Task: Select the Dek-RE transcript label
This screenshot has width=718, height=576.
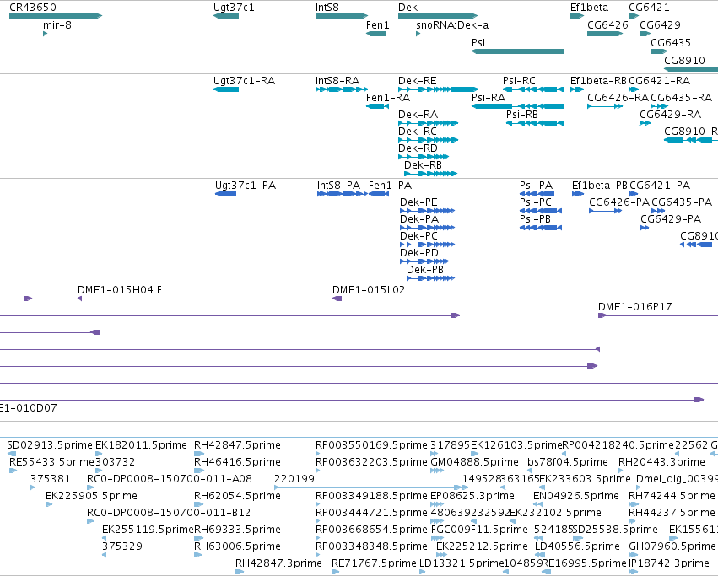Action: coord(418,81)
